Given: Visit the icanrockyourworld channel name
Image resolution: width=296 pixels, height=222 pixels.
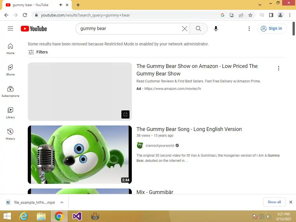Looking at the screenshot, I should [160, 146].
